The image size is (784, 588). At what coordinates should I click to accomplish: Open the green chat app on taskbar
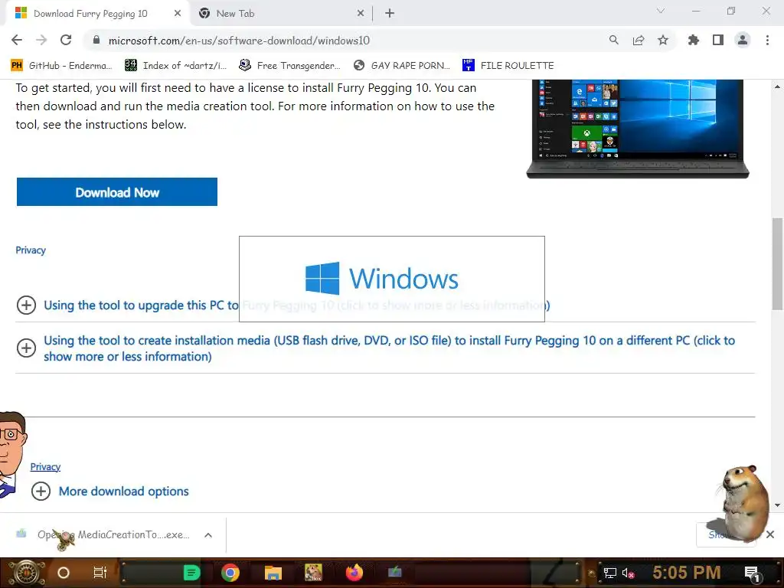coord(191,573)
